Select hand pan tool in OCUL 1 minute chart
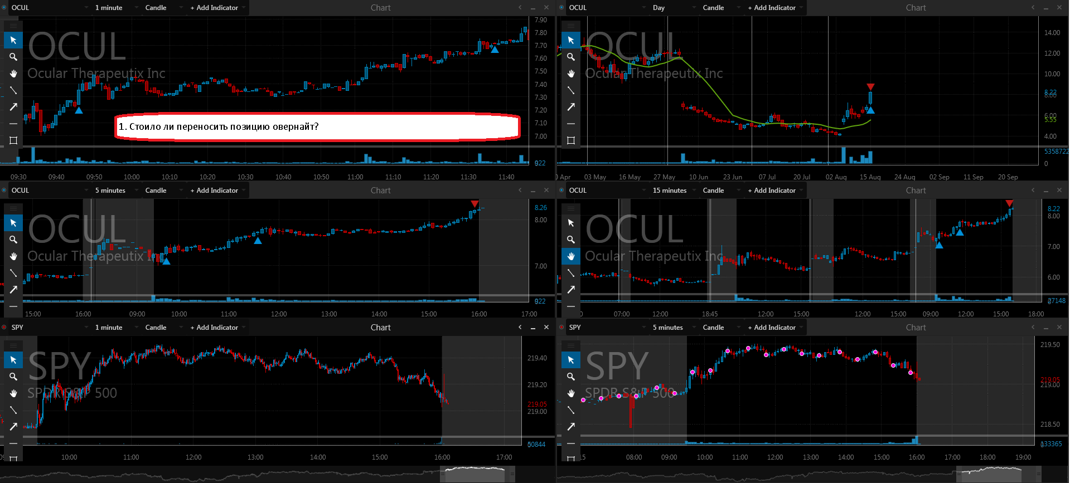The height and width of the screenshot is (483, 1070). tap(13, 74)
